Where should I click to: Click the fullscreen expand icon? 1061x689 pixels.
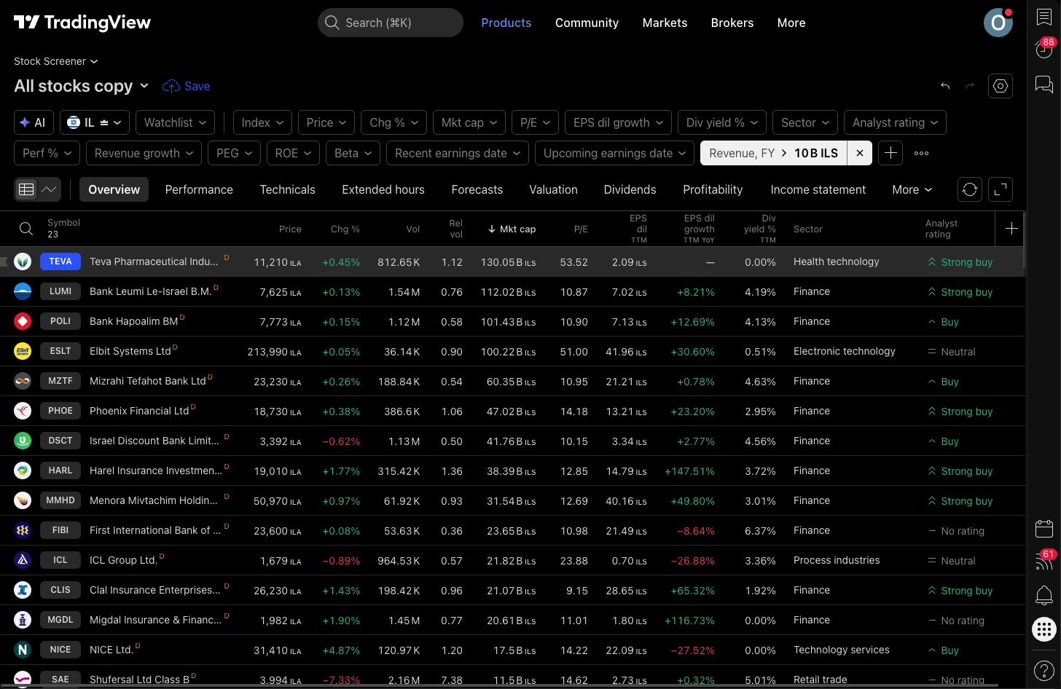pos(1001,189)
